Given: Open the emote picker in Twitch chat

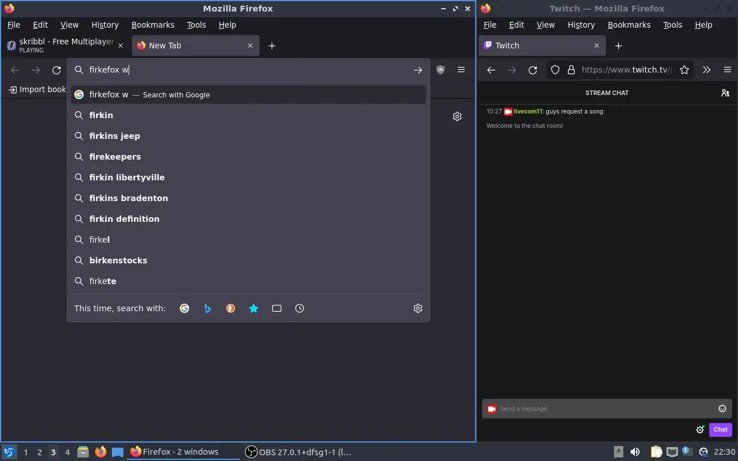Looking at the screenshot, I should pos(722,409).
